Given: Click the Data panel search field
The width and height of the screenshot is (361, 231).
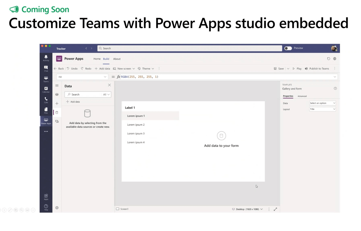Looking at the screenshot, I should (x=83, y=95).
